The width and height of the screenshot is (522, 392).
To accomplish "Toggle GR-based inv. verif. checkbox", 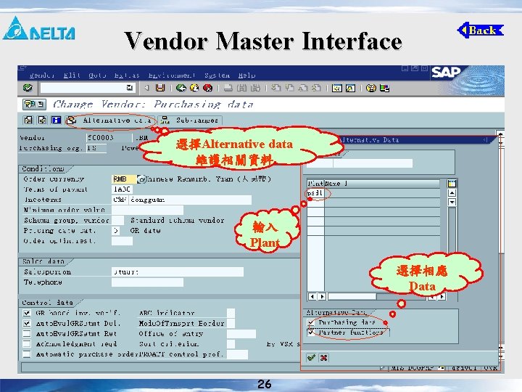I will pyautogui.click(x=27, y=313).
